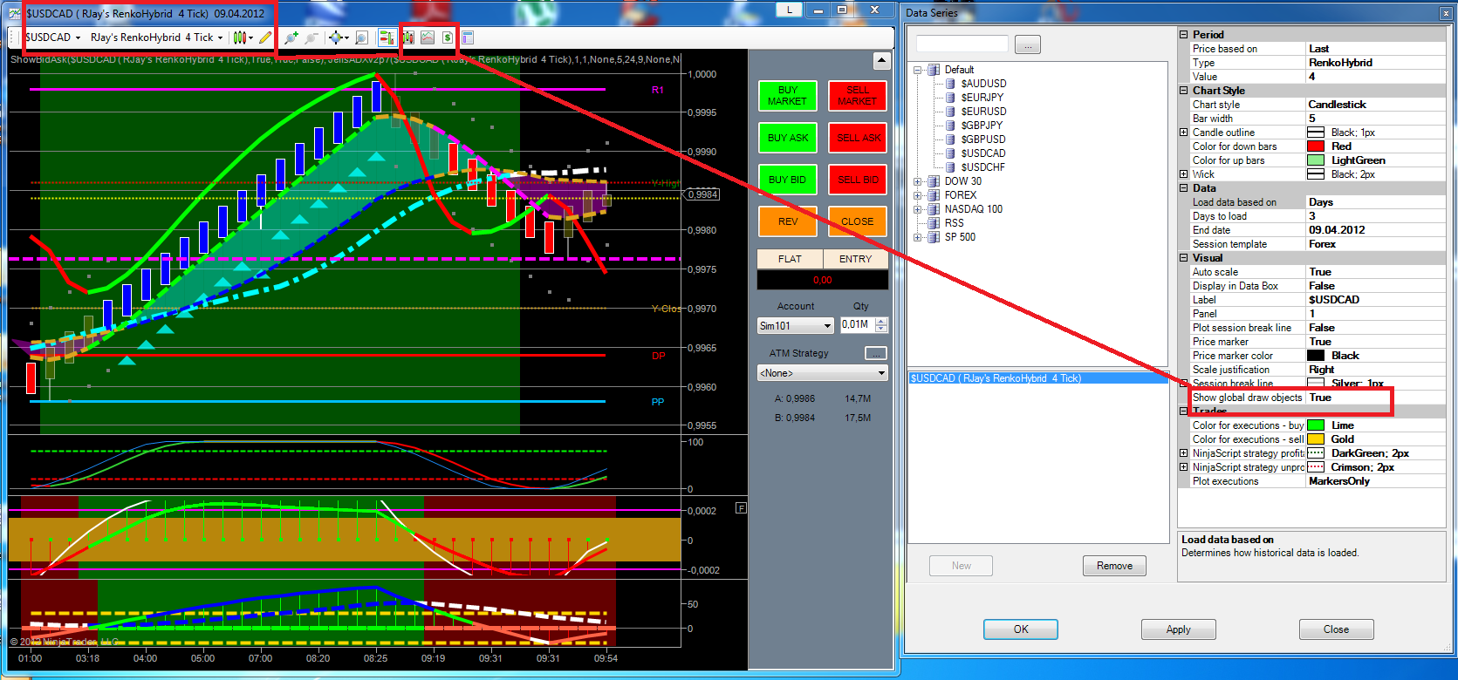The width and height of the screenshot is (1458, 680).
Task: Open Data Series via candlestick toolbar icon
Action: tap(408, 37)
